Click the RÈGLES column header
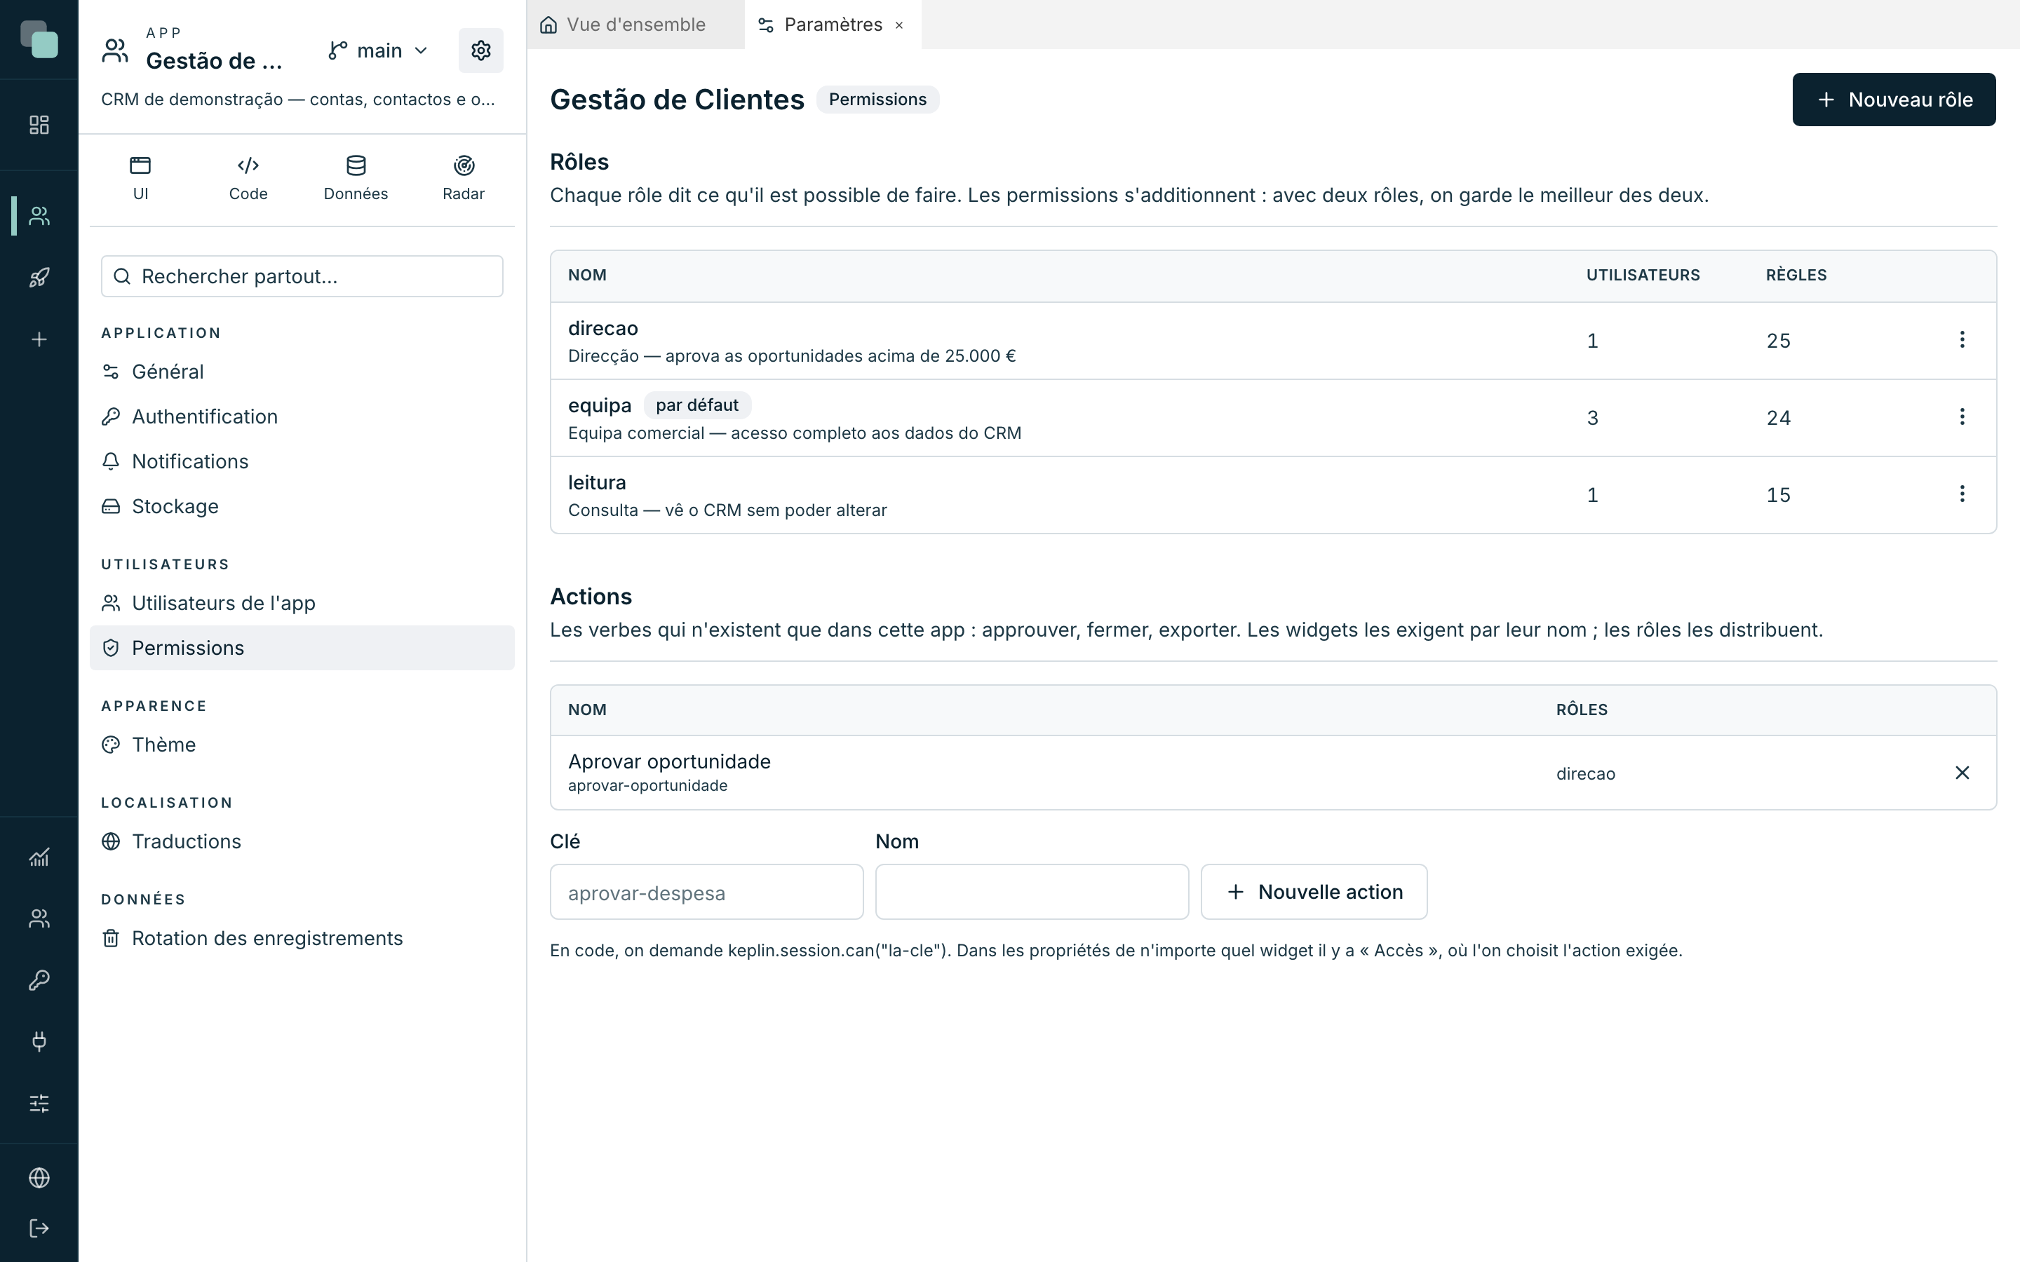This screenshot has width=2020, height=1262. (1796, 276)
